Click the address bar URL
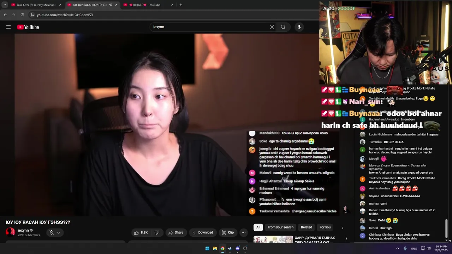Viewport: 452px width, 254px height. click(65, 15)
